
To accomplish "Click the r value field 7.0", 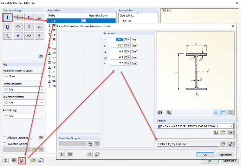I will click(117, 63).
